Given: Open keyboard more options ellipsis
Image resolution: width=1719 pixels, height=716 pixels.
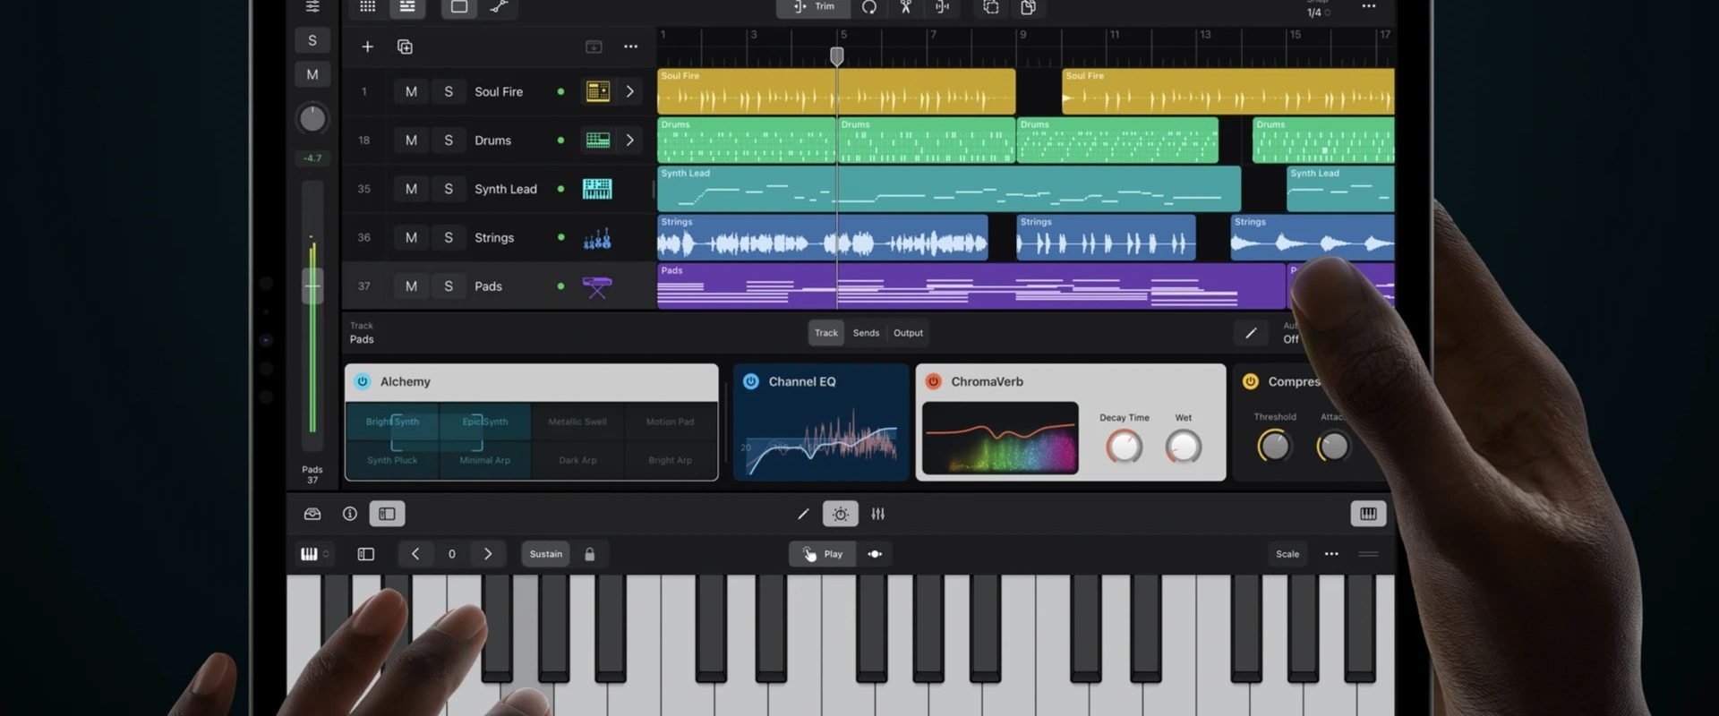Looking at the screenshot, I should pos(1331,554).
